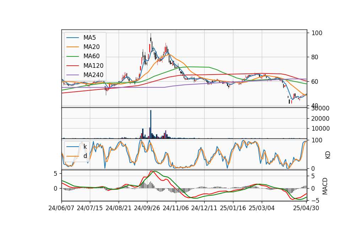Click the blue MA5 legend line sample
Viewport: 341px width, 245px height.
[x=72, y=38]
